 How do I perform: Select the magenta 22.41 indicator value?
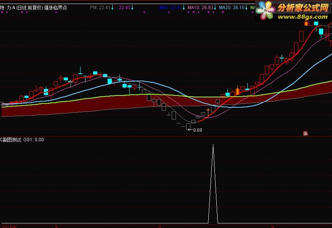(124, 8)
